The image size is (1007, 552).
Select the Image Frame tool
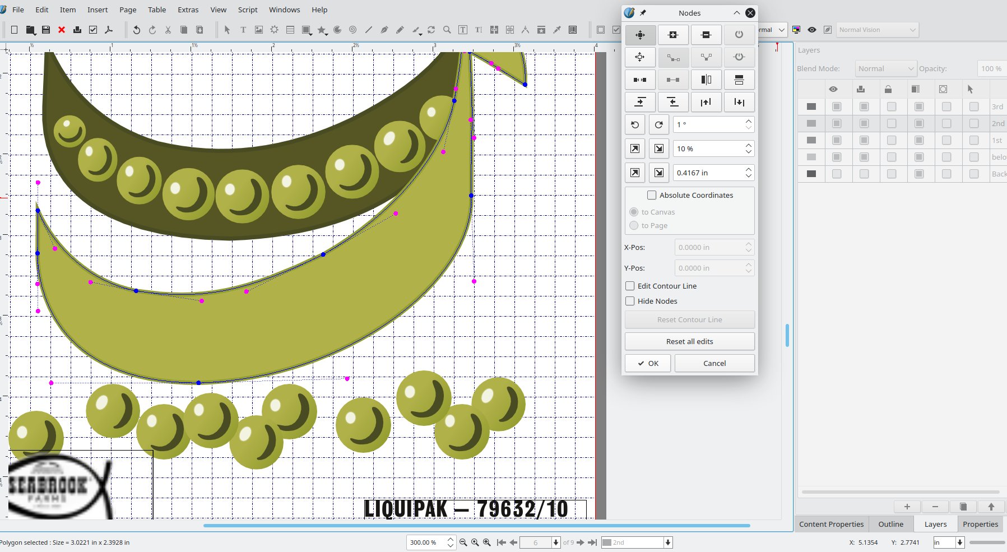(258, 30)
